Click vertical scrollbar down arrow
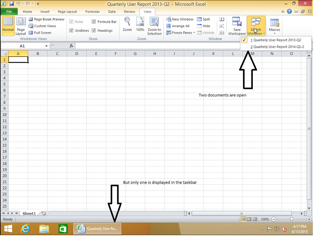 click(309, 209)
